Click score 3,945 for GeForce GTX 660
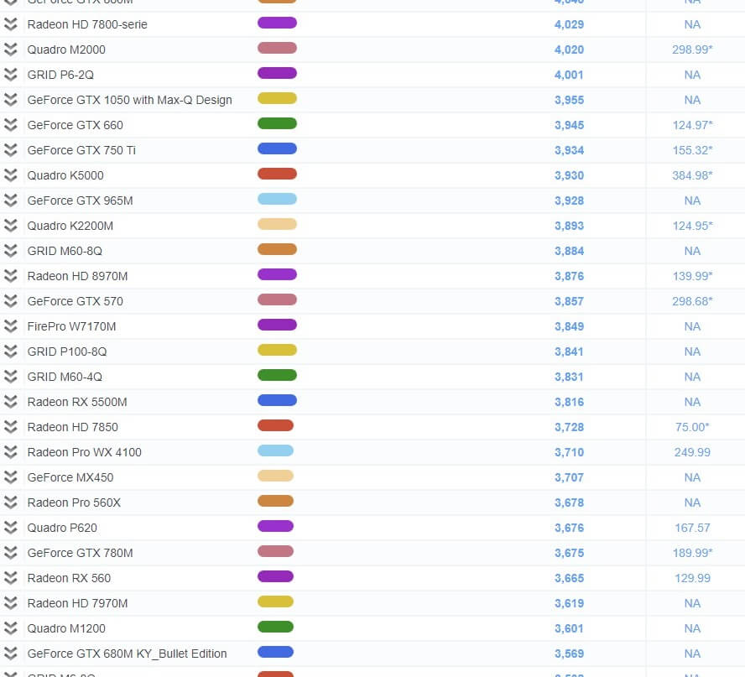Viewport: 745px width, 677px height. 569,125
